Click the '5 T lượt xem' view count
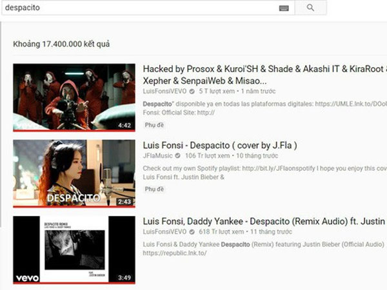This screenshot has height=290, width=387. 217,92
